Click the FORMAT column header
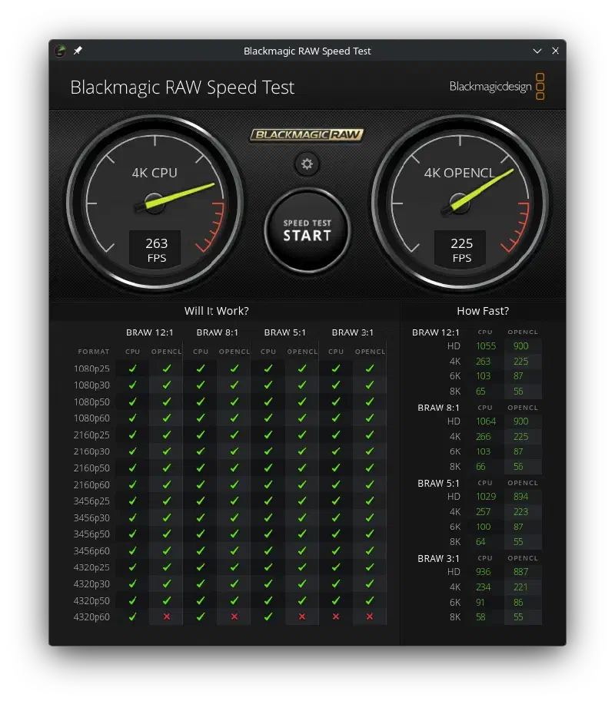The image size is (615, 704). (x=94, y=352)
